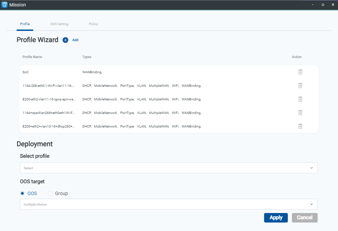Close the Mission window
Viewport: 338px width, 231px height.
coord(333,4)
